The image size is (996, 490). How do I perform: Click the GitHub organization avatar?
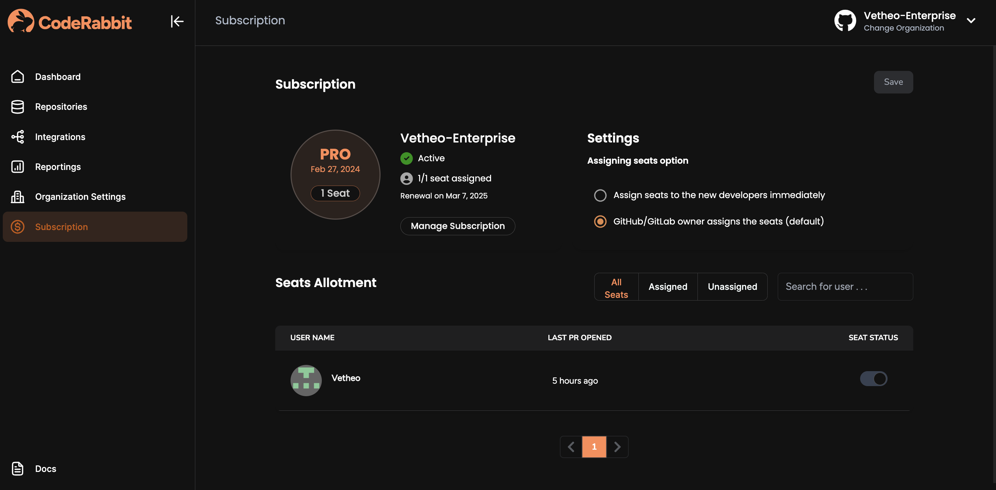(845, 20)
